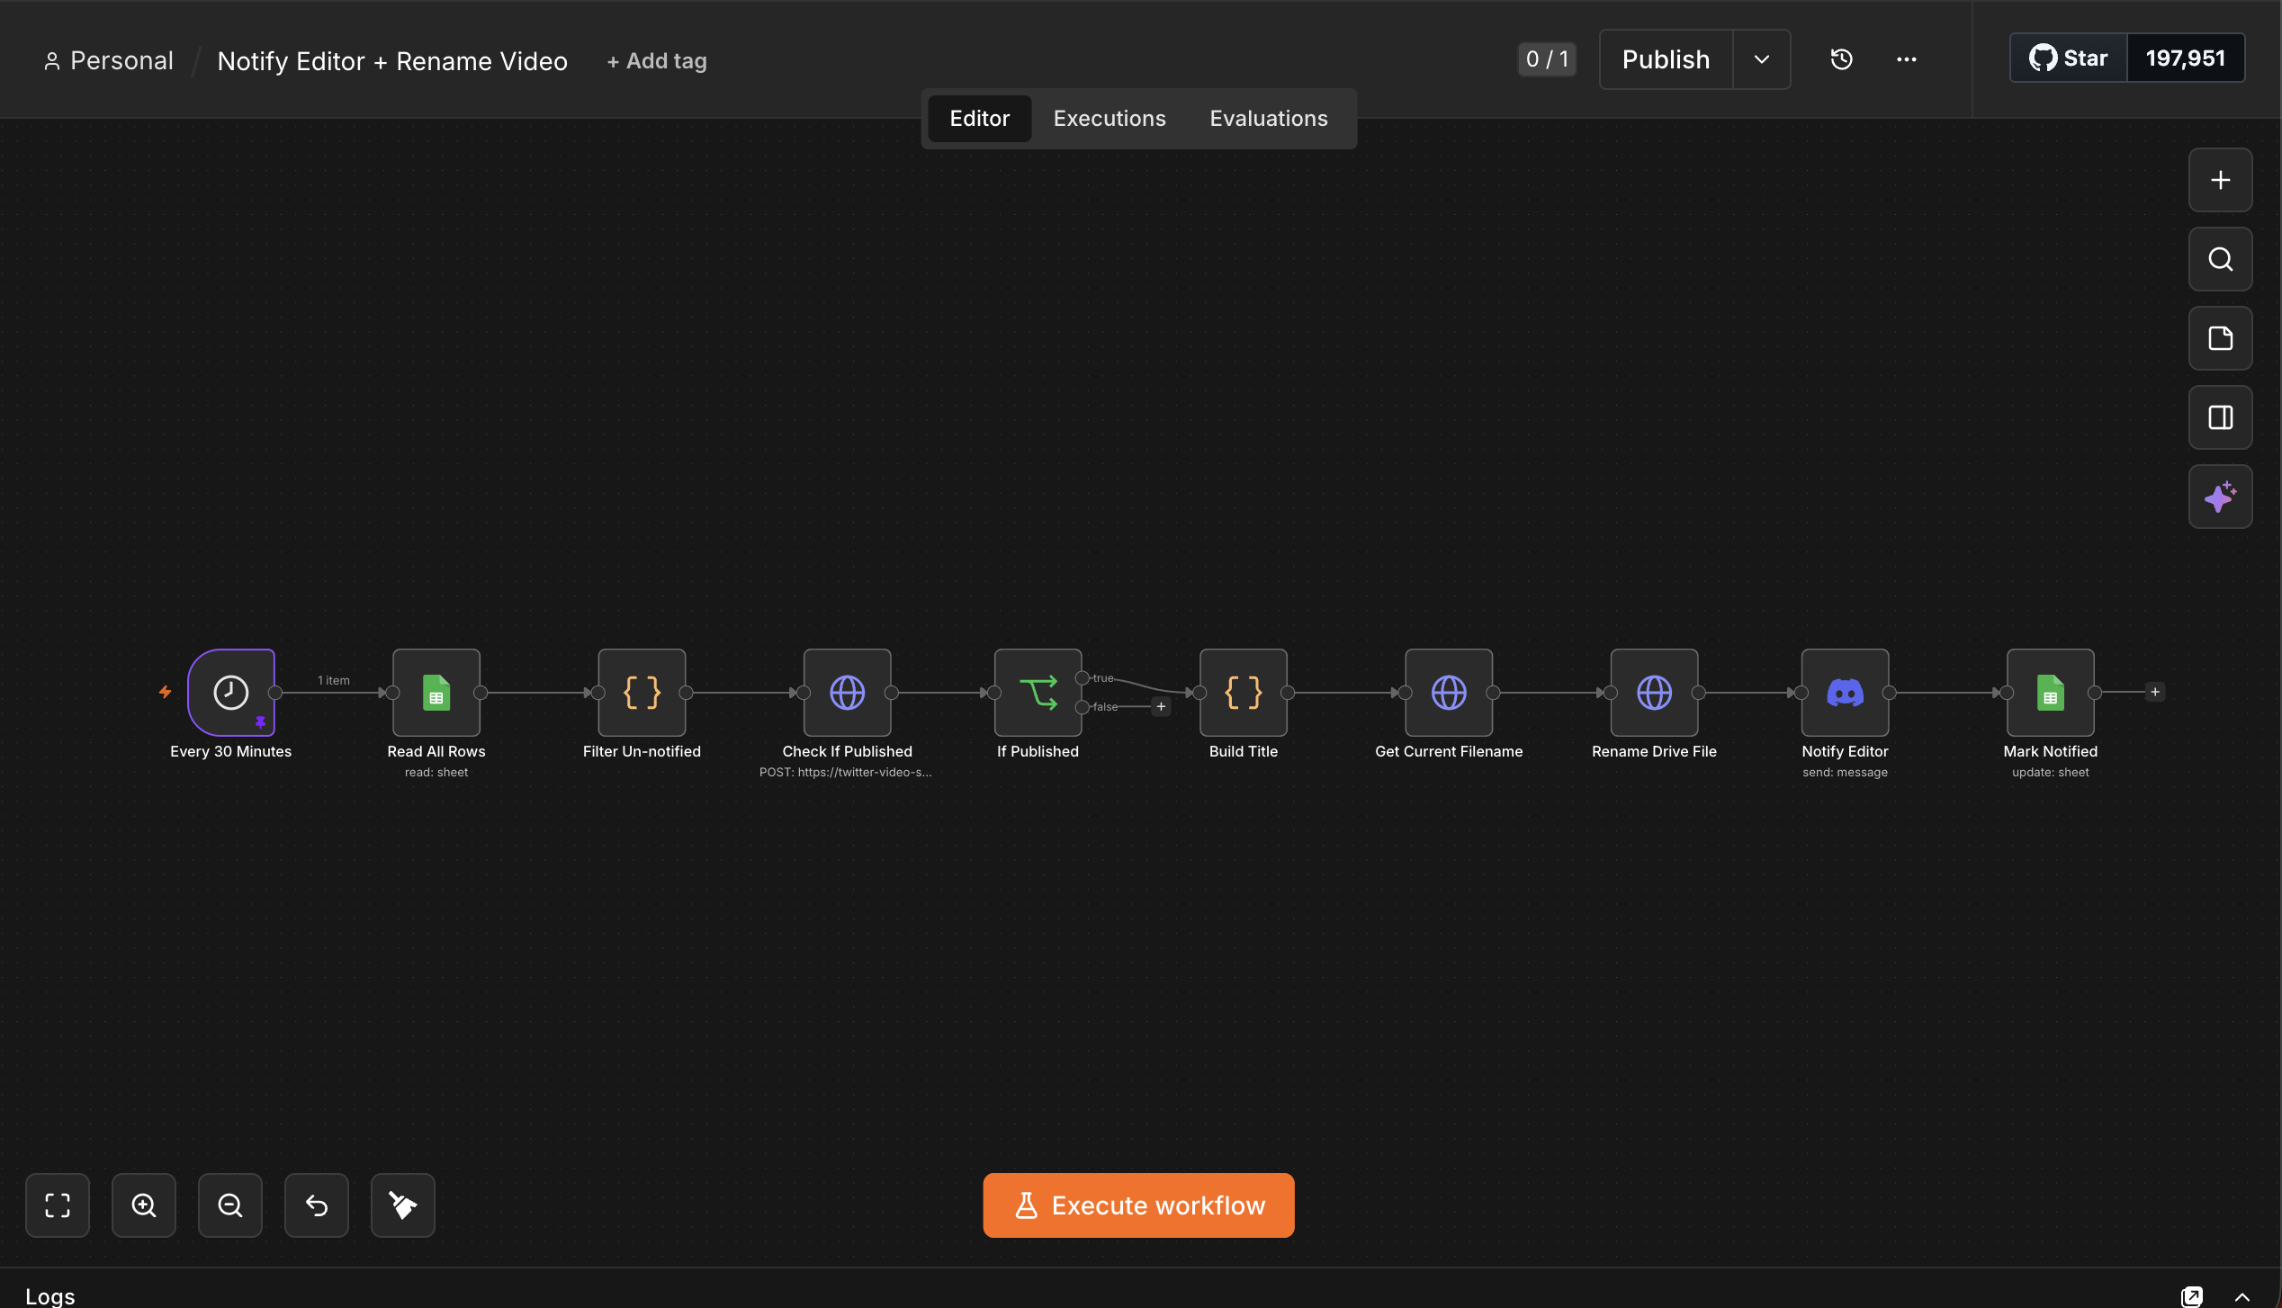Image resolution: width=2282 pixels, height=1308 pixels.
Task: Click the workflow name Notify Editor + Rename Video
Action: [x=392, y=61]
